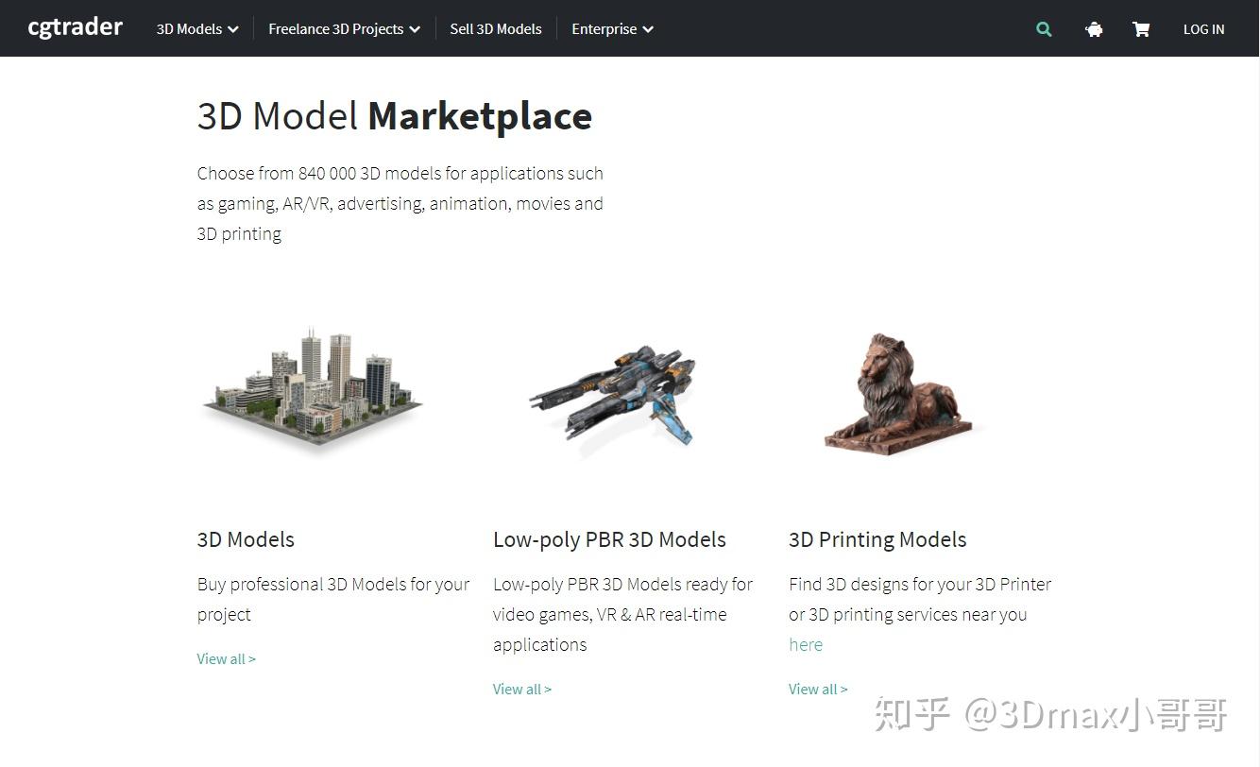Select Sell 3D Models in the navbar

point(495,28)
